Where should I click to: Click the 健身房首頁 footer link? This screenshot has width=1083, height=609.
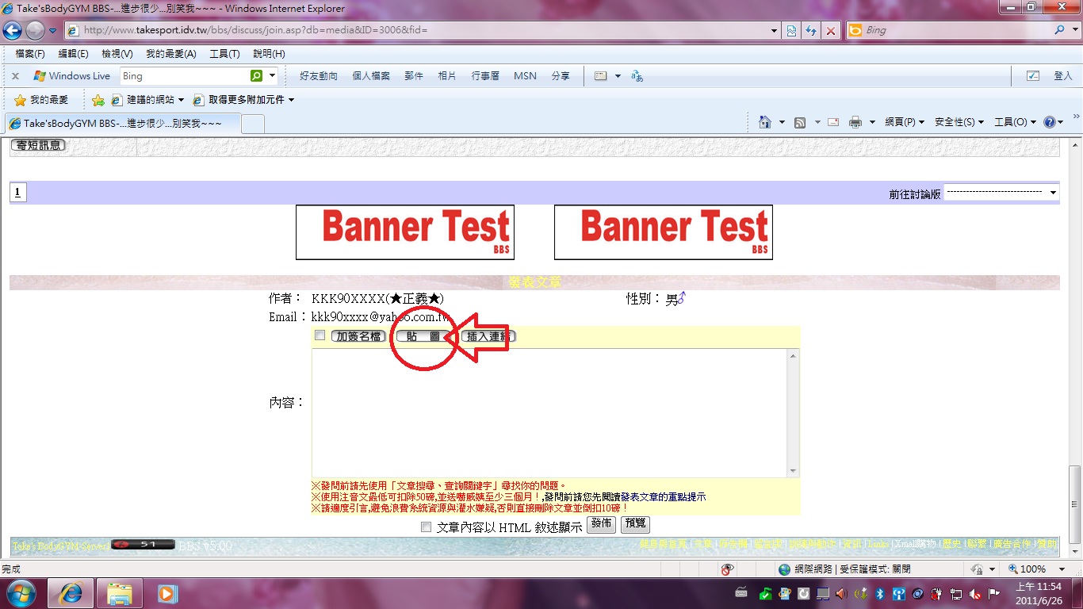coord(664,545)
